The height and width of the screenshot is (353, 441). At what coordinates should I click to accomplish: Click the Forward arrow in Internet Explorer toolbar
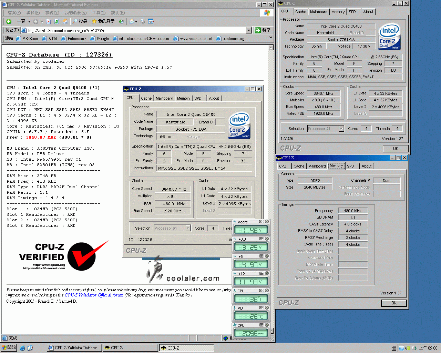pyautogui.click(x=35, y=21)
